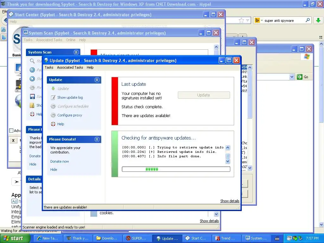
Task: Click Show details link in System Scan window
Action: pyautogui.click(x=209, y=221)
